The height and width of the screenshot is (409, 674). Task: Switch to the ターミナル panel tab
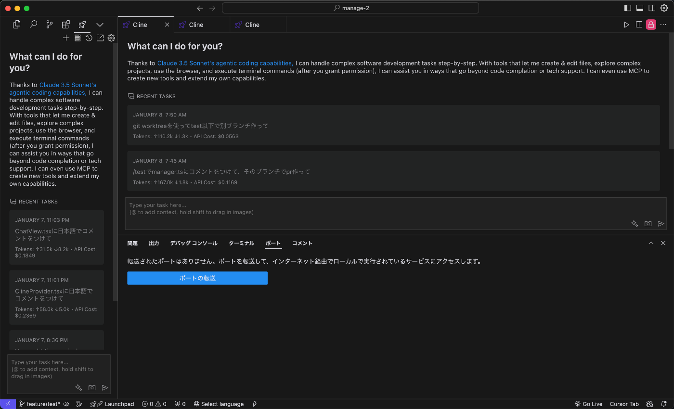click(241, 243)
